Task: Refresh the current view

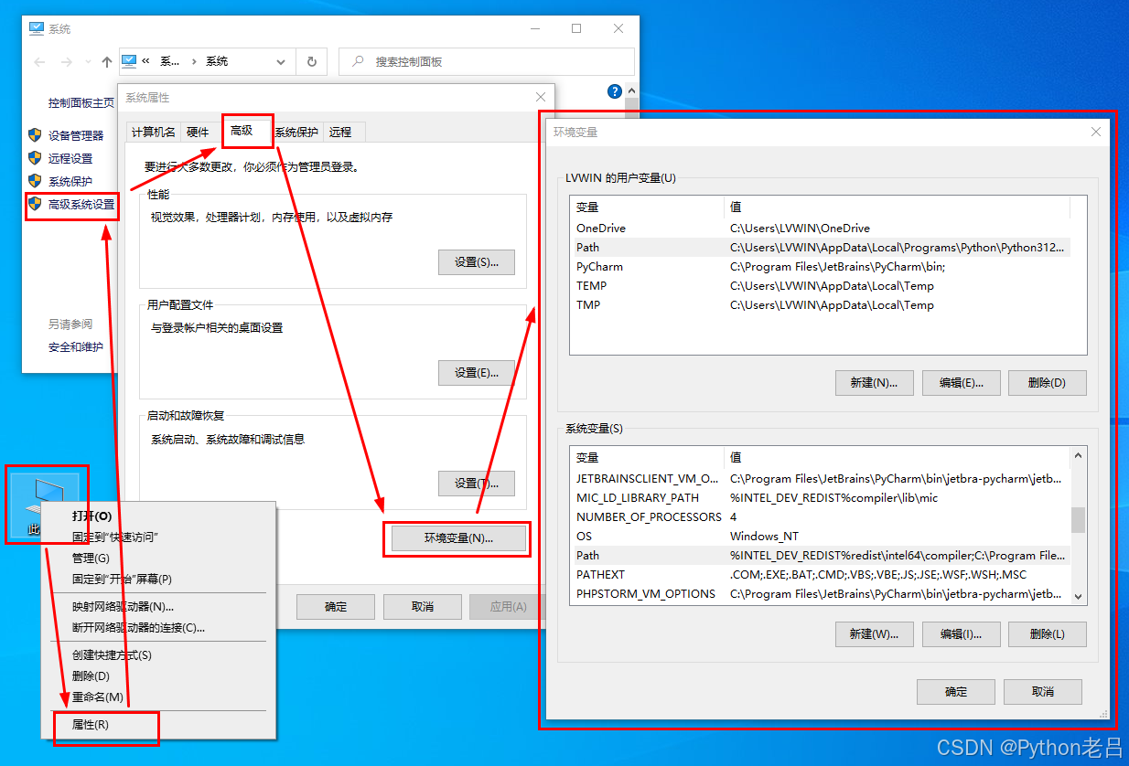Action: [311, 61]
